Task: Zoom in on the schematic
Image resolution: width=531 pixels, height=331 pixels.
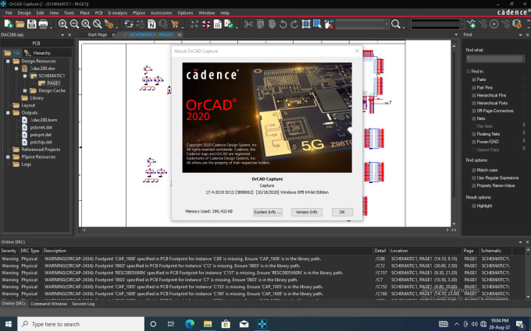Action: 62,24
